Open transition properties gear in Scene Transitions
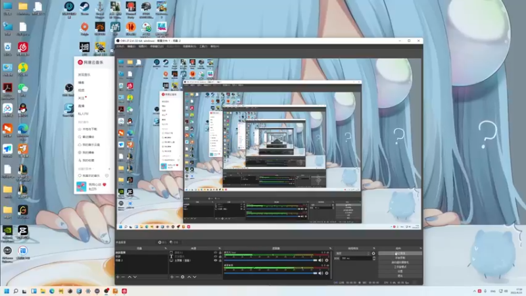This screenshot has height=296, width=526. pos(373,253)
